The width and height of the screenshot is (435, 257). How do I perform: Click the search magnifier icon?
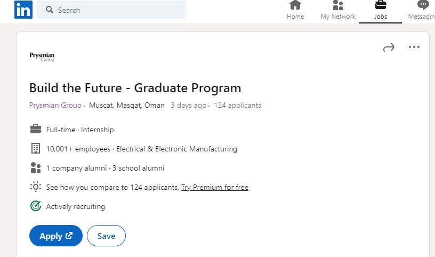click(x=50, y=10)
